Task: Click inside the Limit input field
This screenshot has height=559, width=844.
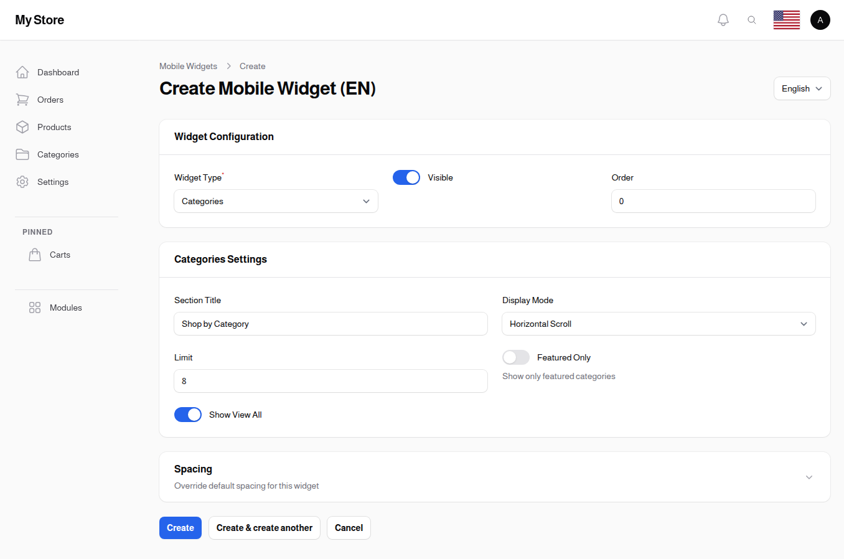Action: (331, 381)
